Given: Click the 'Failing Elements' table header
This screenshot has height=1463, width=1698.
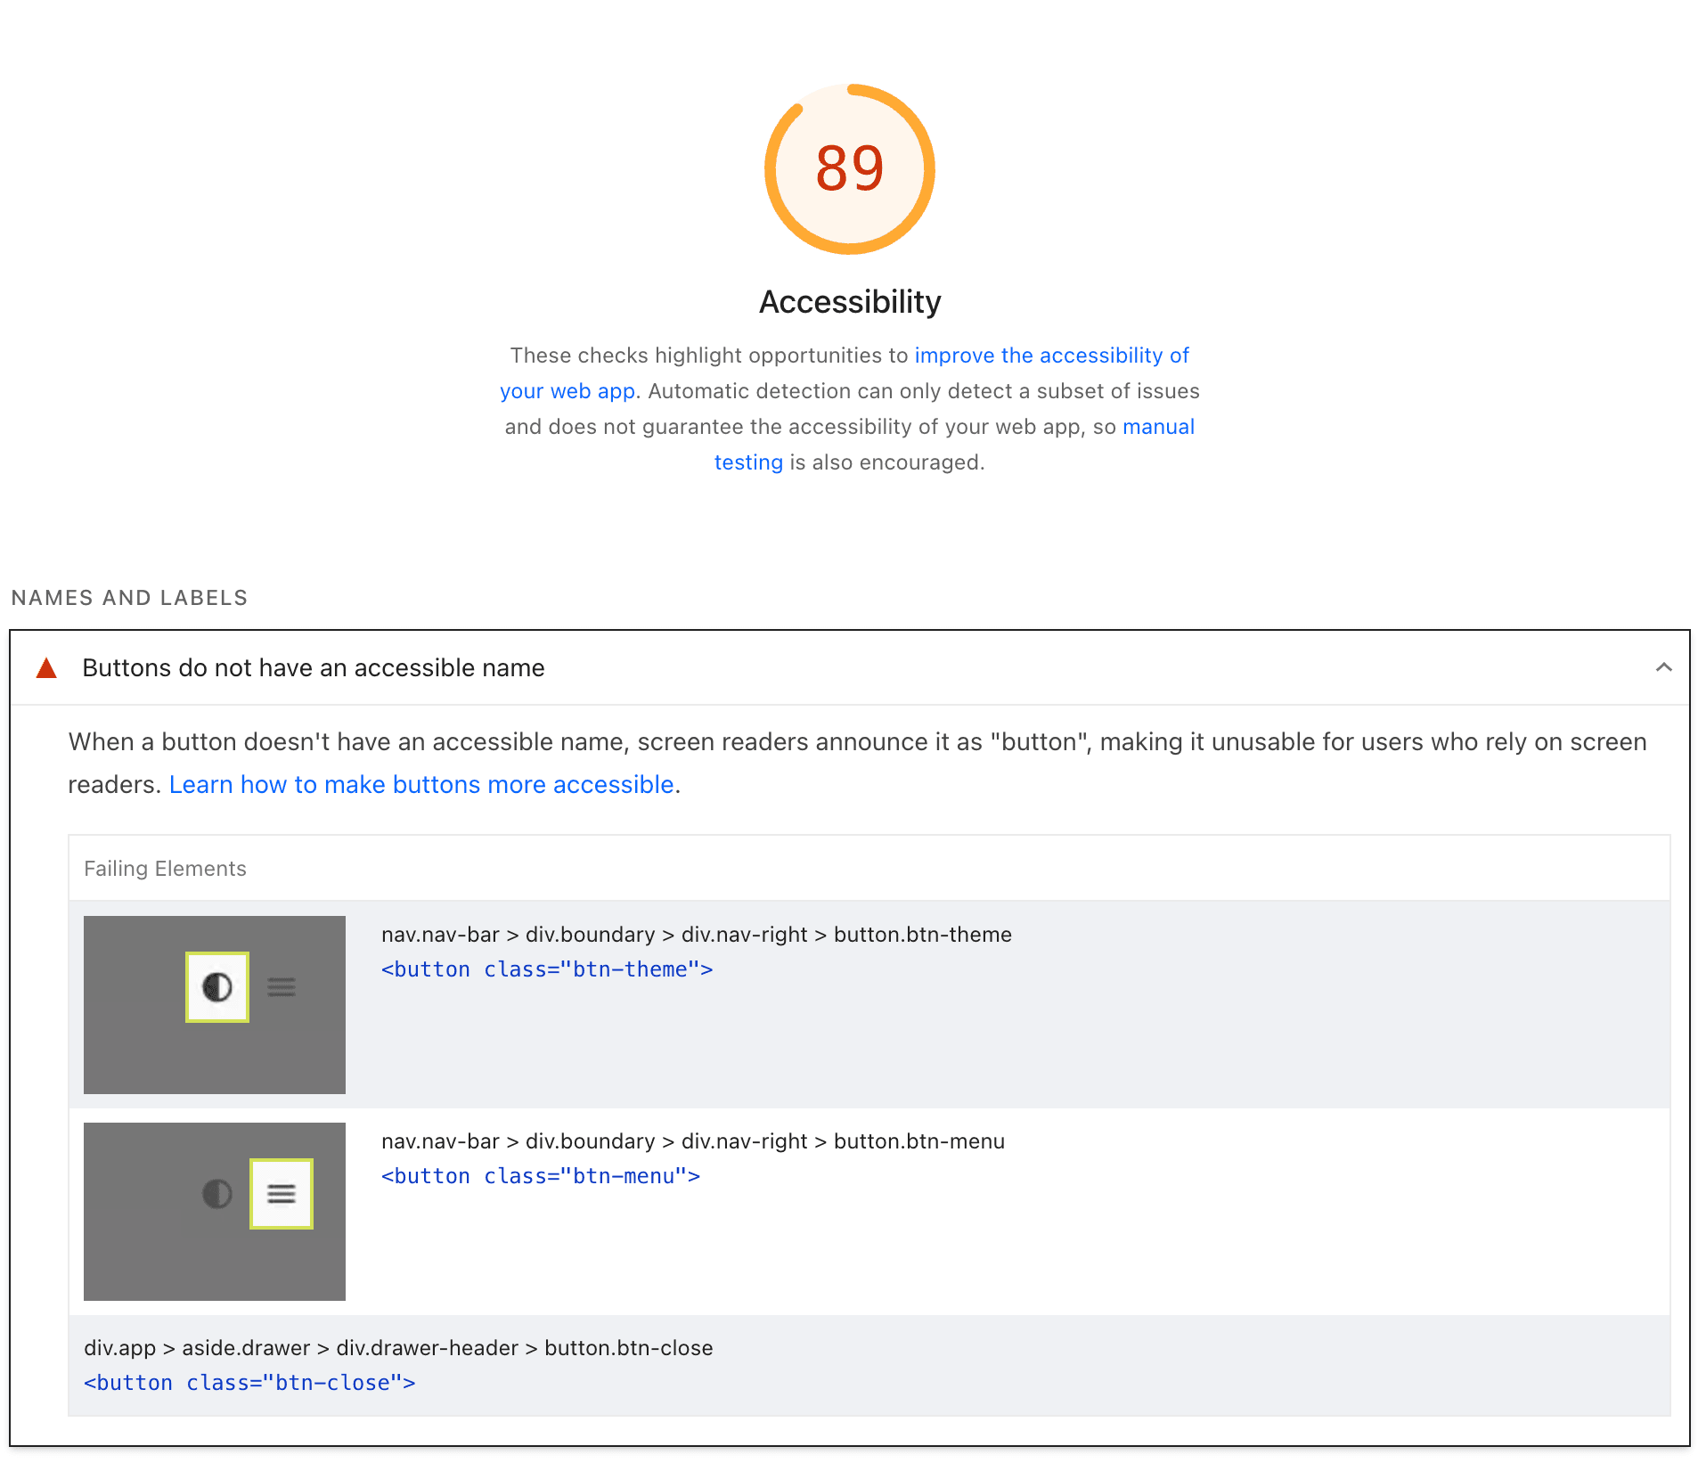Looking at the screenshot, I should 165,869.
